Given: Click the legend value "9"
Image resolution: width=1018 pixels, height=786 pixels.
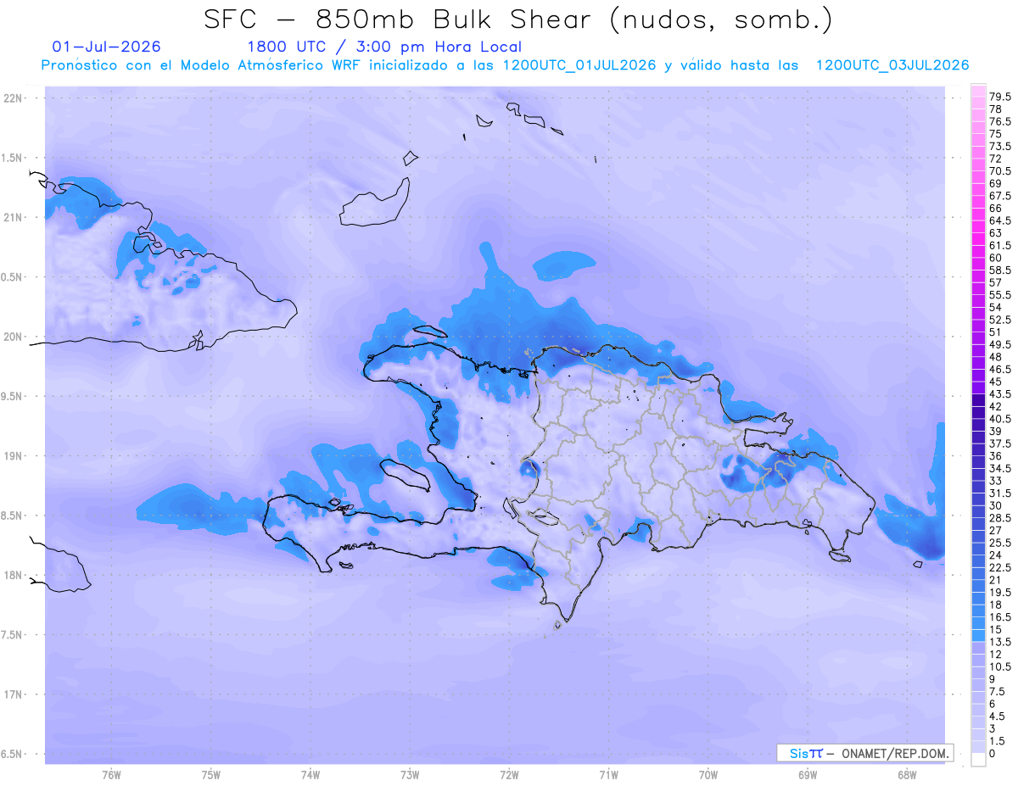Looking at the screenshot, I should [993, 678].
